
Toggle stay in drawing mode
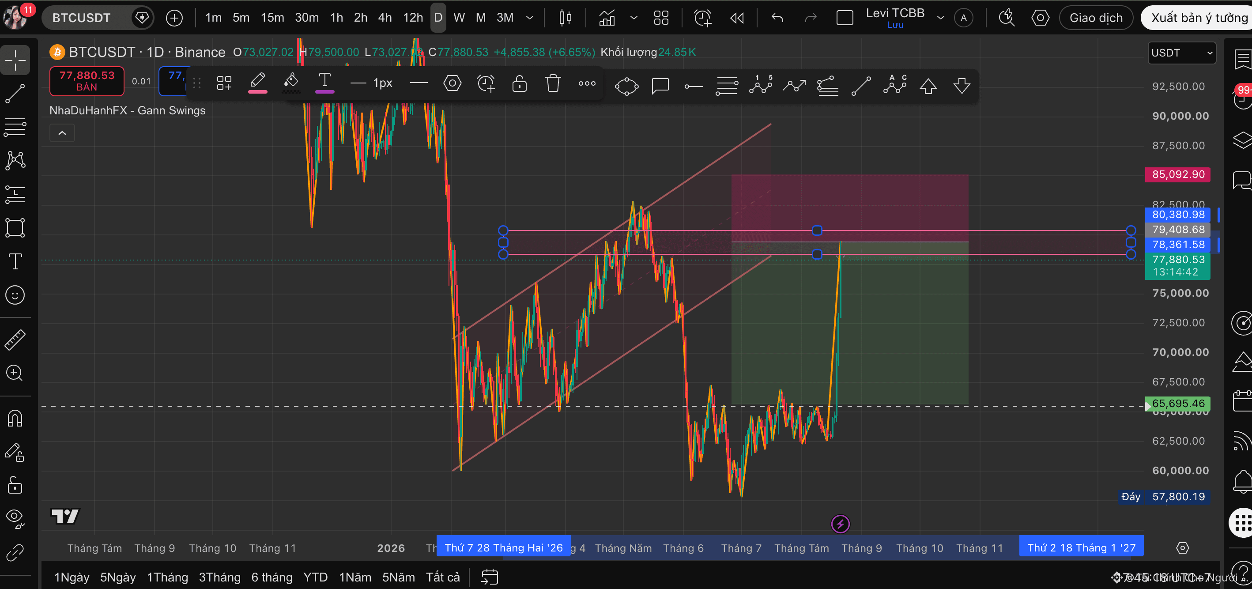tap(15, 453)
